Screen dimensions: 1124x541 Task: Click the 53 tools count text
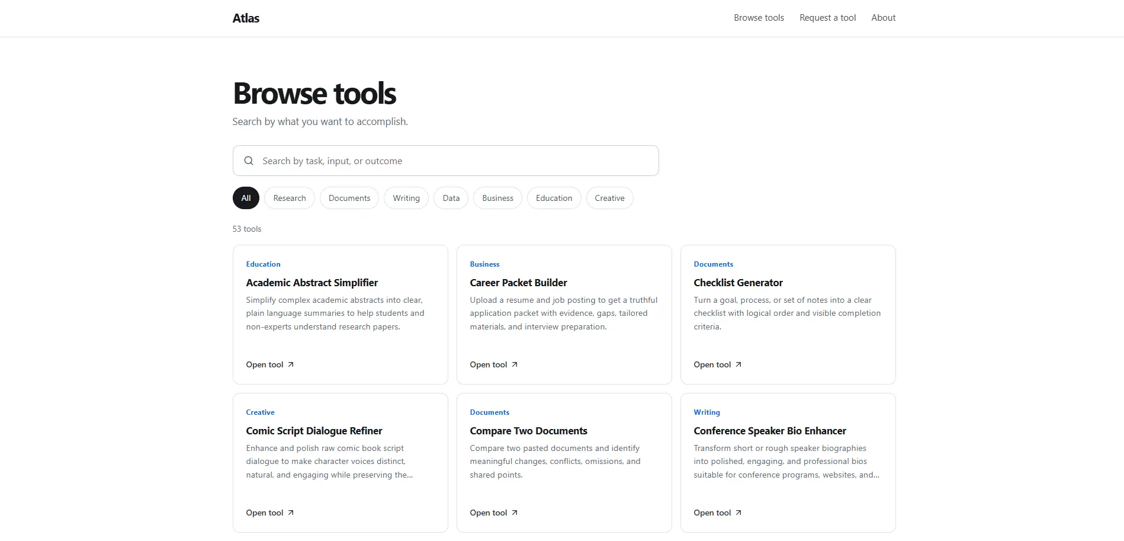[246, 229]
